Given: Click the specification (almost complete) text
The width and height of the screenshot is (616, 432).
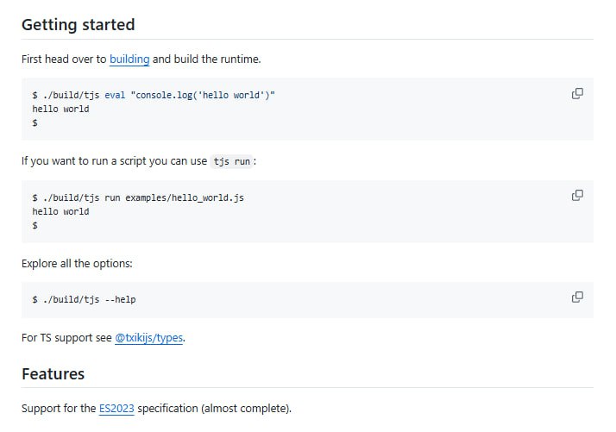Looking at the screenshot, I should (214, 408).
